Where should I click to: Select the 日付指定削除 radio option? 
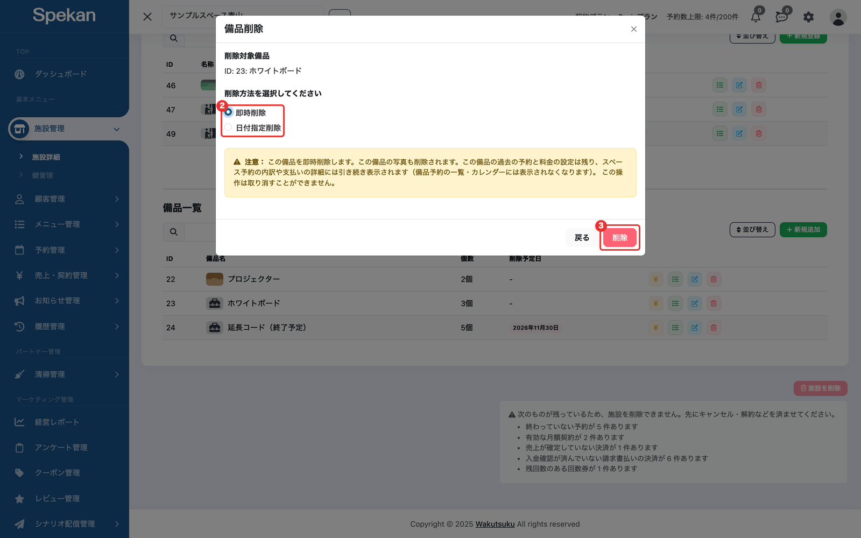pos(229,128)
